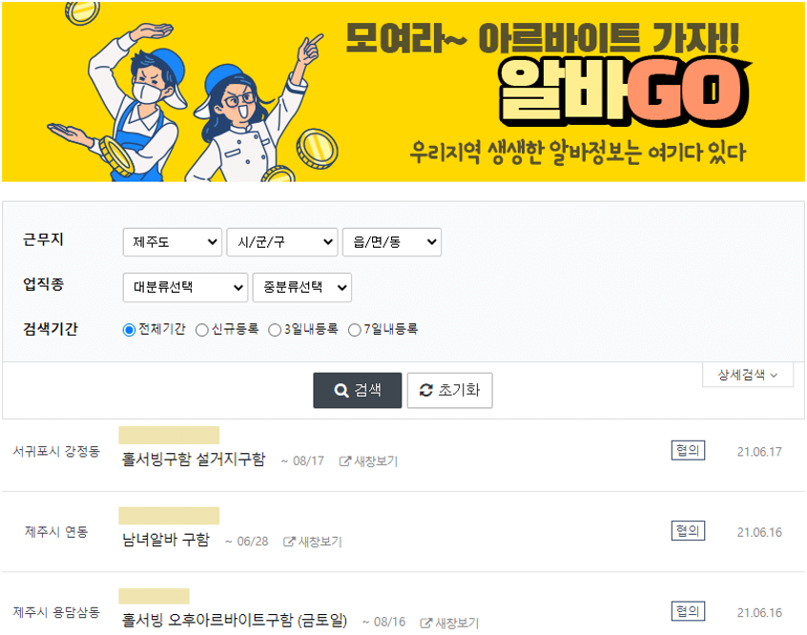Open the 대분류선택 category dropdown

pos(184,287)
